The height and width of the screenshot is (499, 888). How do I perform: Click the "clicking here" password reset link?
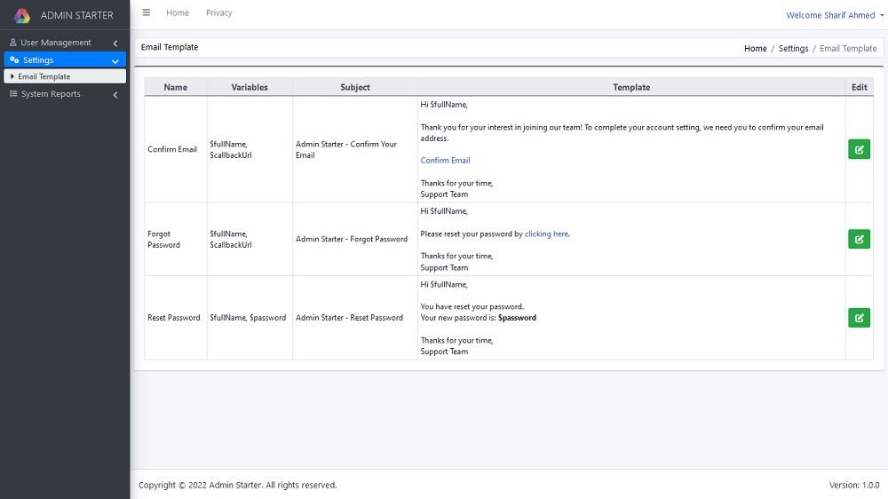(546, 234)
